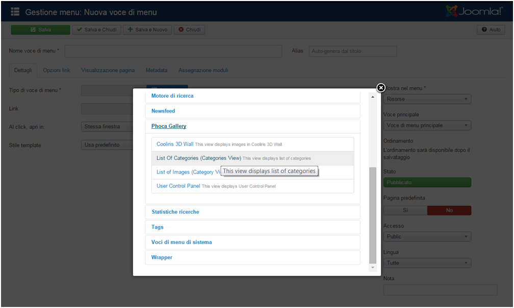Screen dimensions: 514x308
Task: Click Salva e Chiudi button
Action: pyautogui.click(x=96, y=30)
